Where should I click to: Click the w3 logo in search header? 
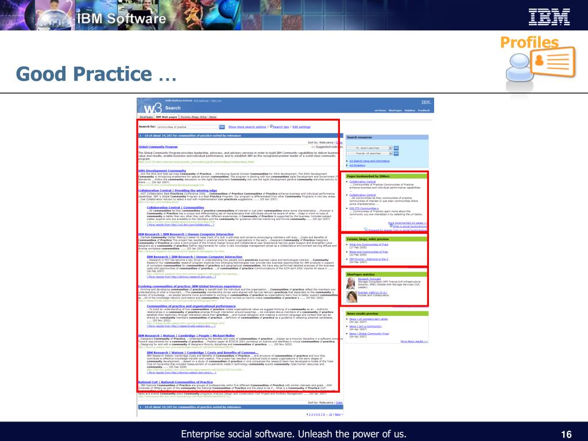coord(152,108)
